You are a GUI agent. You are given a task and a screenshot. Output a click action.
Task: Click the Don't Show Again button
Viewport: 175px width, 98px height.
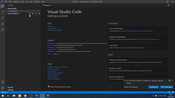click(167, 87)
